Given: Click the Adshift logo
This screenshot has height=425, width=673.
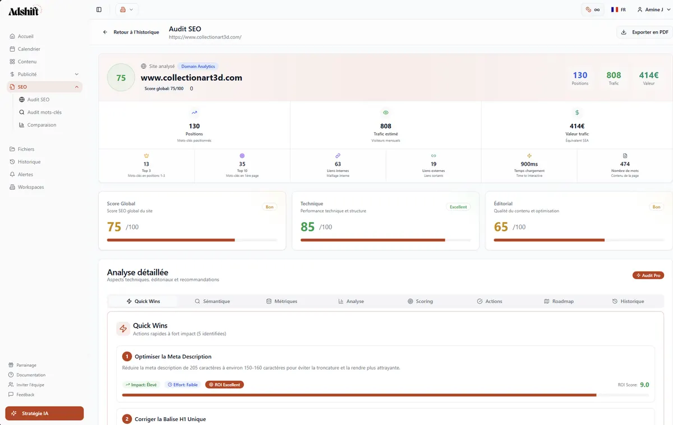Looking at the screenshot, I should pyautogui.click(x=25, y=11).
